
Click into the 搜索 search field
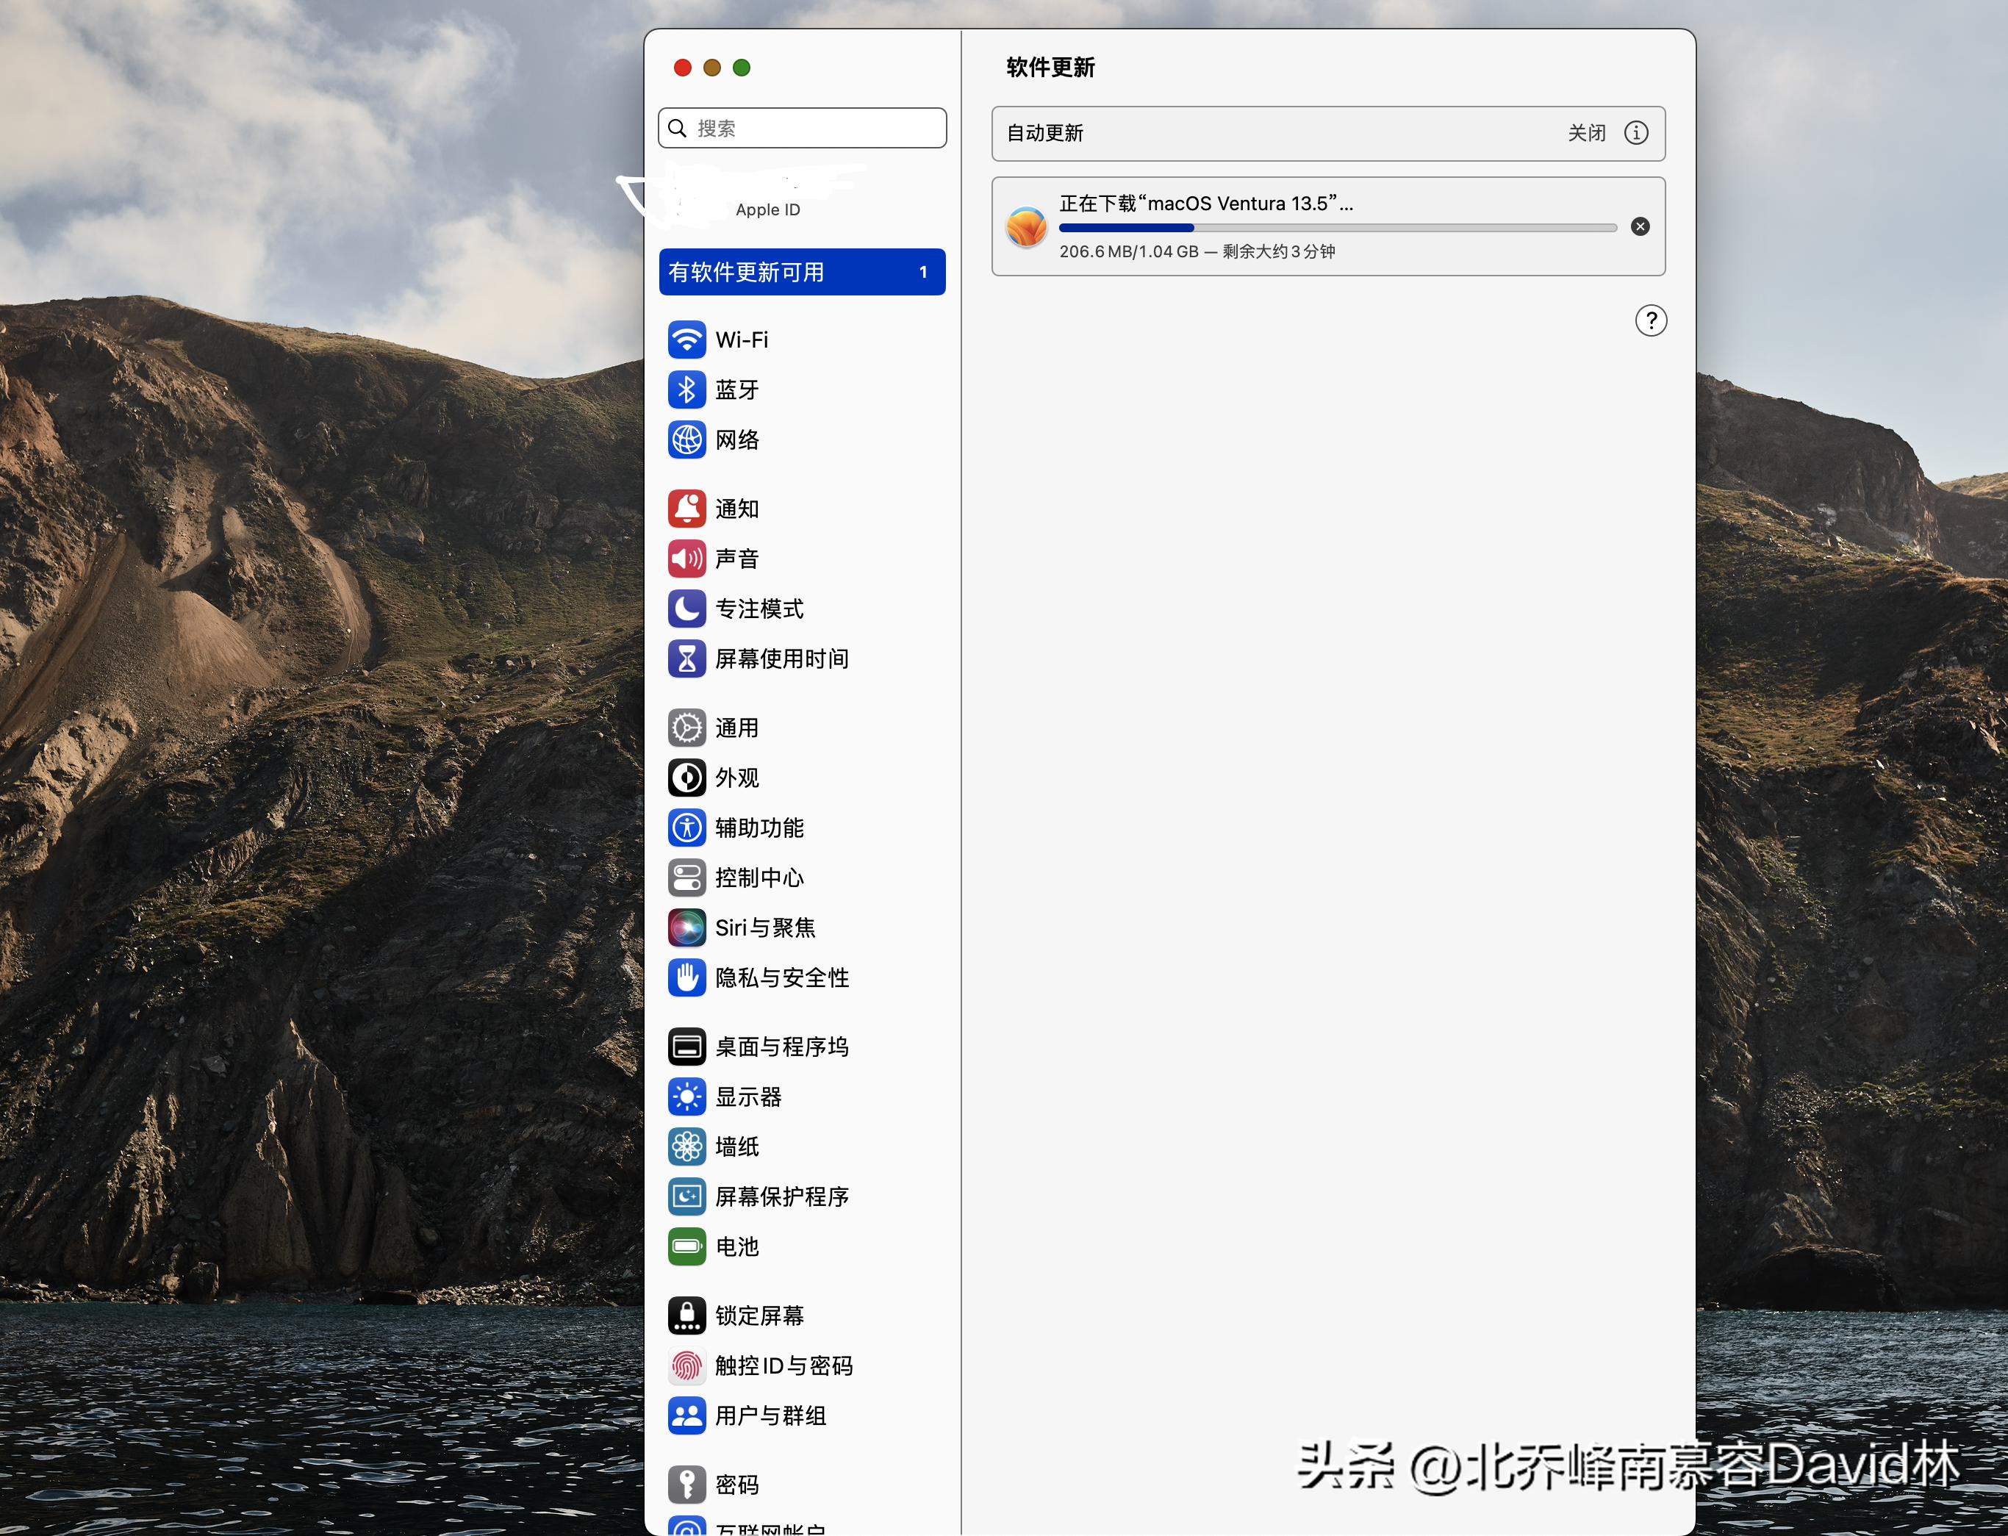coord(802,128)
